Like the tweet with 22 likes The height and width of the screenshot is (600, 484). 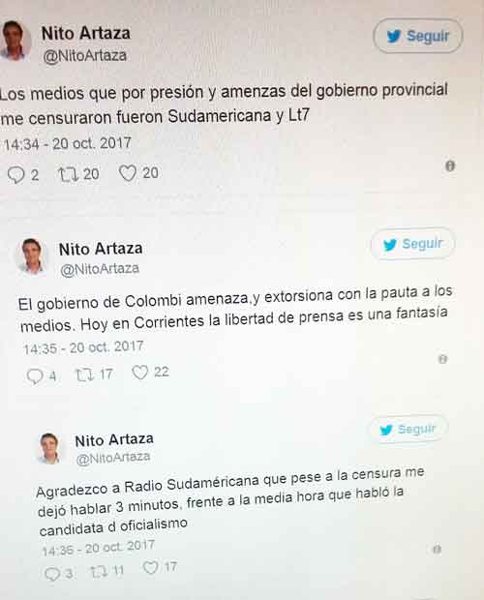pos(139,372)
